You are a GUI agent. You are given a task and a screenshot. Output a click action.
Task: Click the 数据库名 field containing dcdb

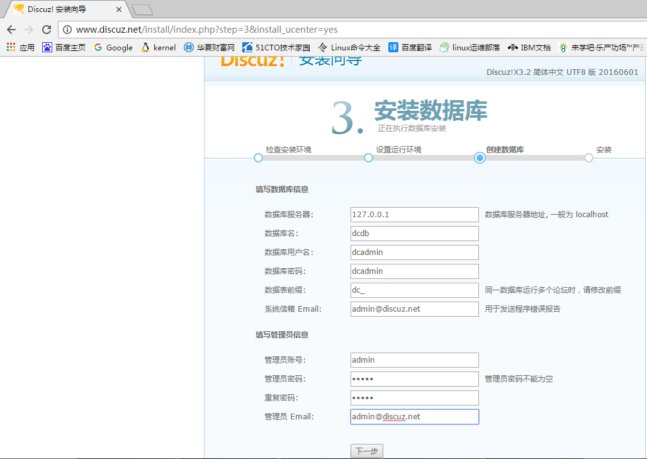[415, 234]
